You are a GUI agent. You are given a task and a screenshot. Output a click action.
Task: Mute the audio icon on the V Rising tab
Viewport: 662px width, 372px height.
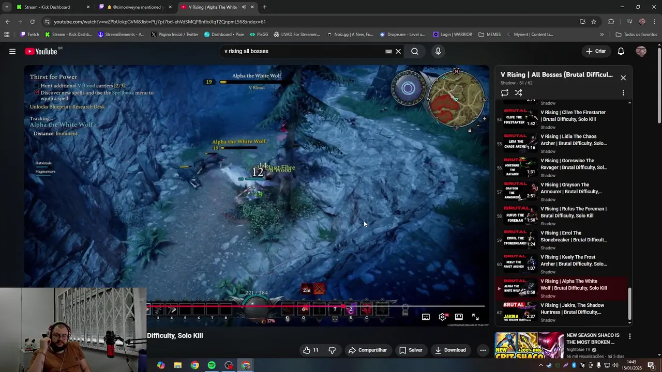click(244, 7)
